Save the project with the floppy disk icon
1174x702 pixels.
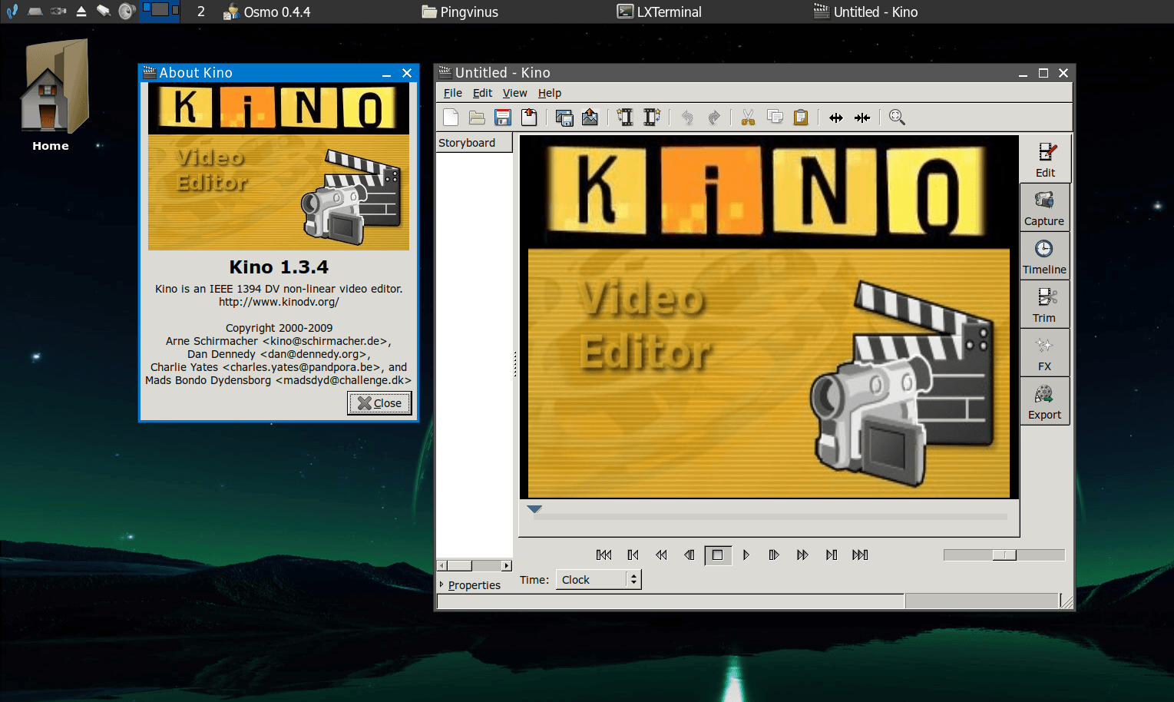tap(503, 118)
